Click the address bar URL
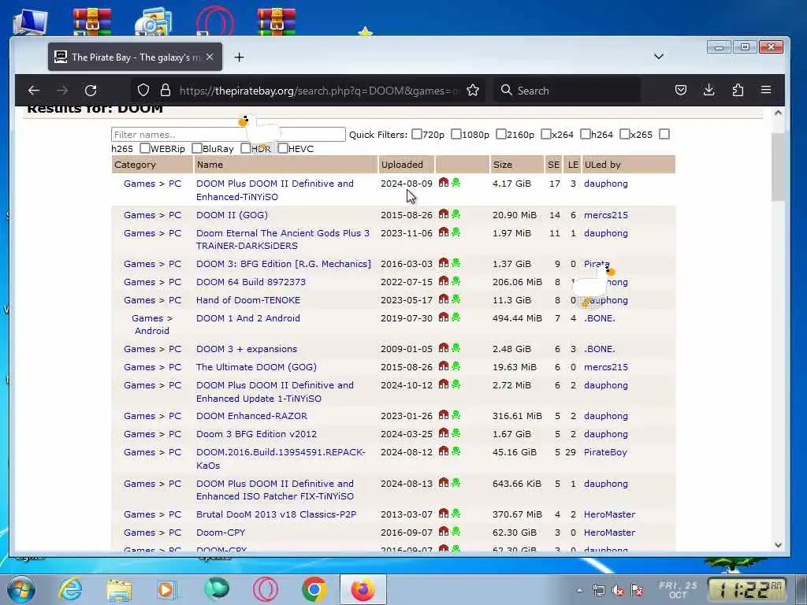This screenshot has width=807, height=605. (x=318, y=91)
